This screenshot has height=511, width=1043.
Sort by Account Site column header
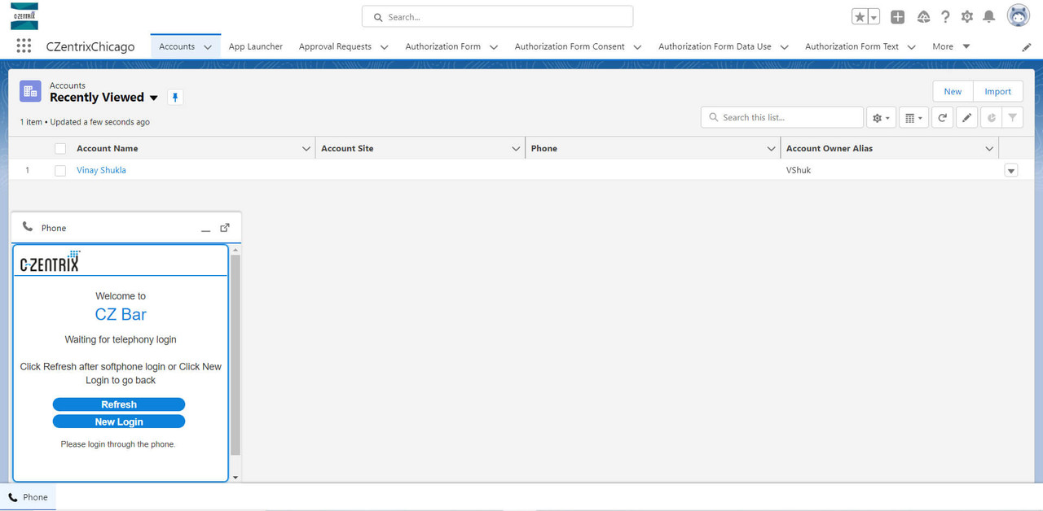click(x=347, y=149)
